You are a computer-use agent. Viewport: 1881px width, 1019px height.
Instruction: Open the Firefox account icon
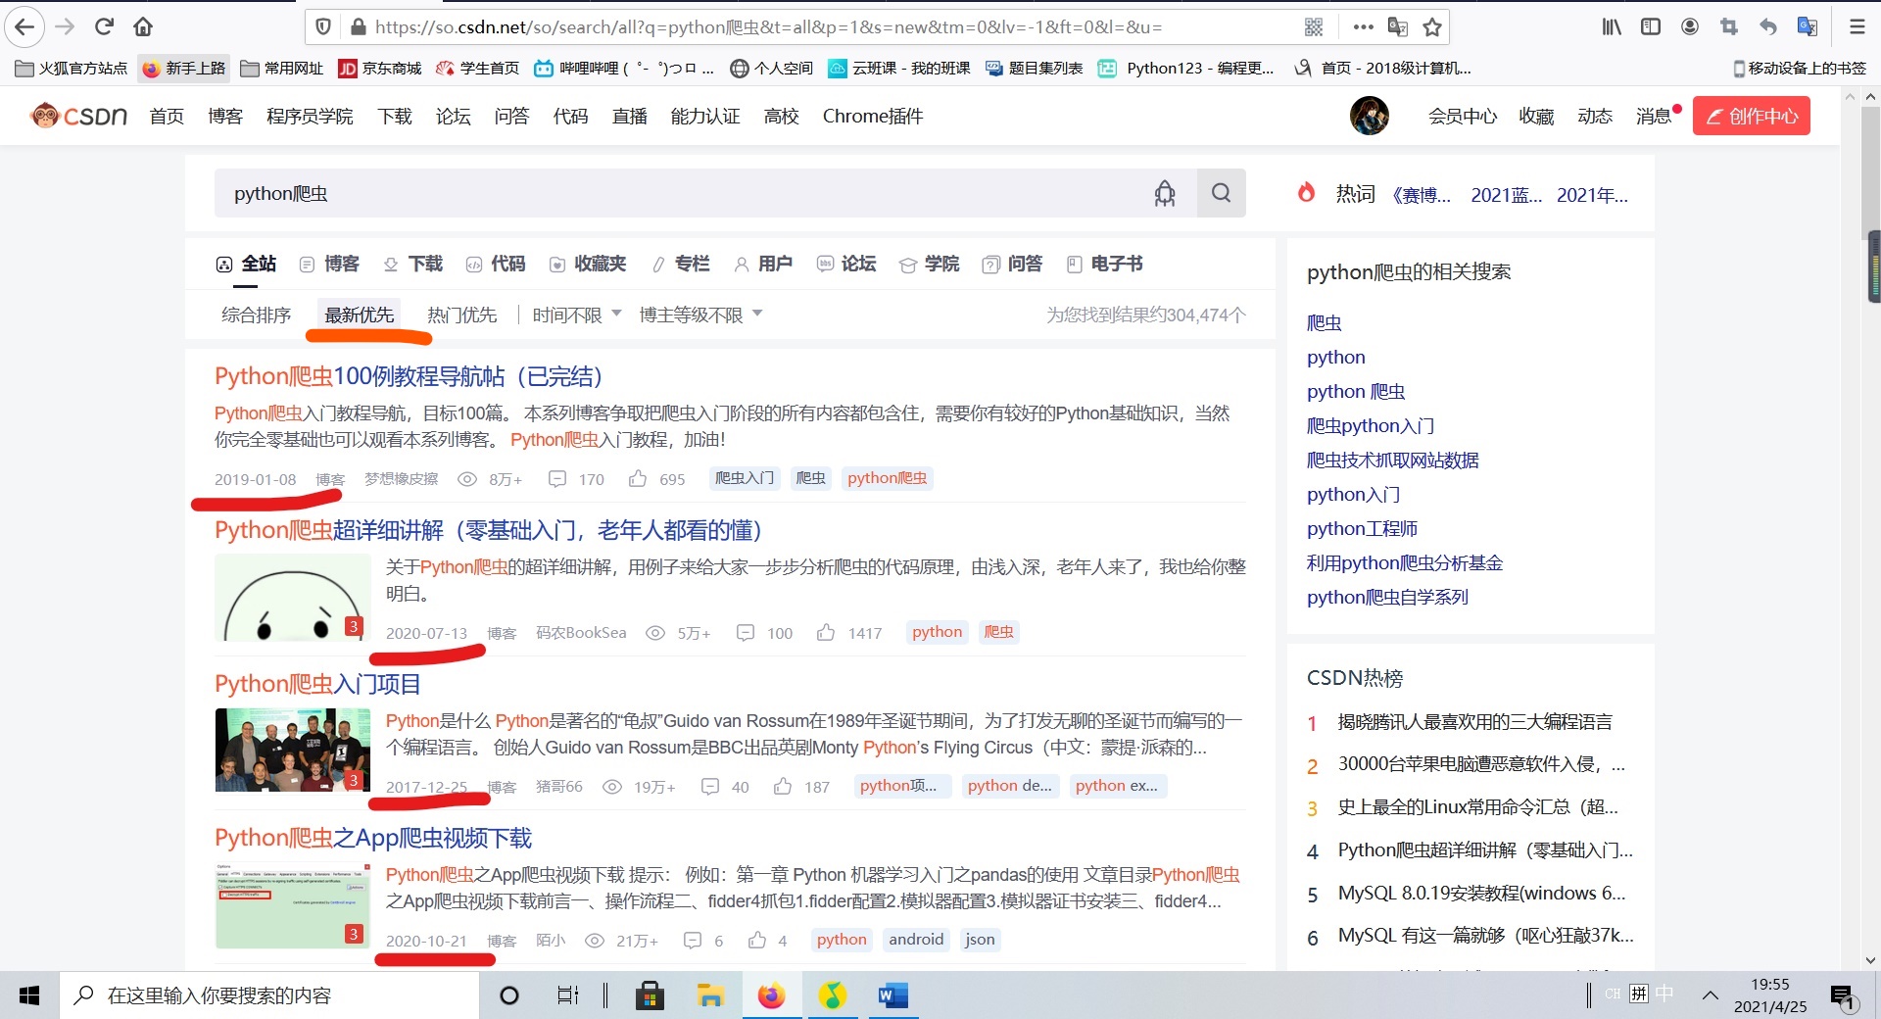1690,27
